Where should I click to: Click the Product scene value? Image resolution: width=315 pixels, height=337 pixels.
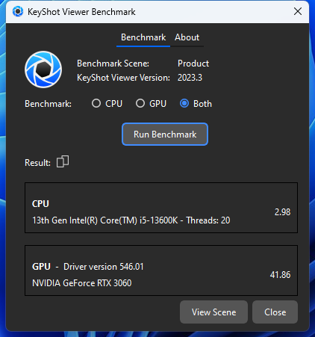(x=193, y=64)
